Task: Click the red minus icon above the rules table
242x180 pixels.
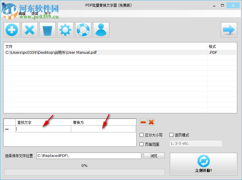Action: tap(143, 122)
